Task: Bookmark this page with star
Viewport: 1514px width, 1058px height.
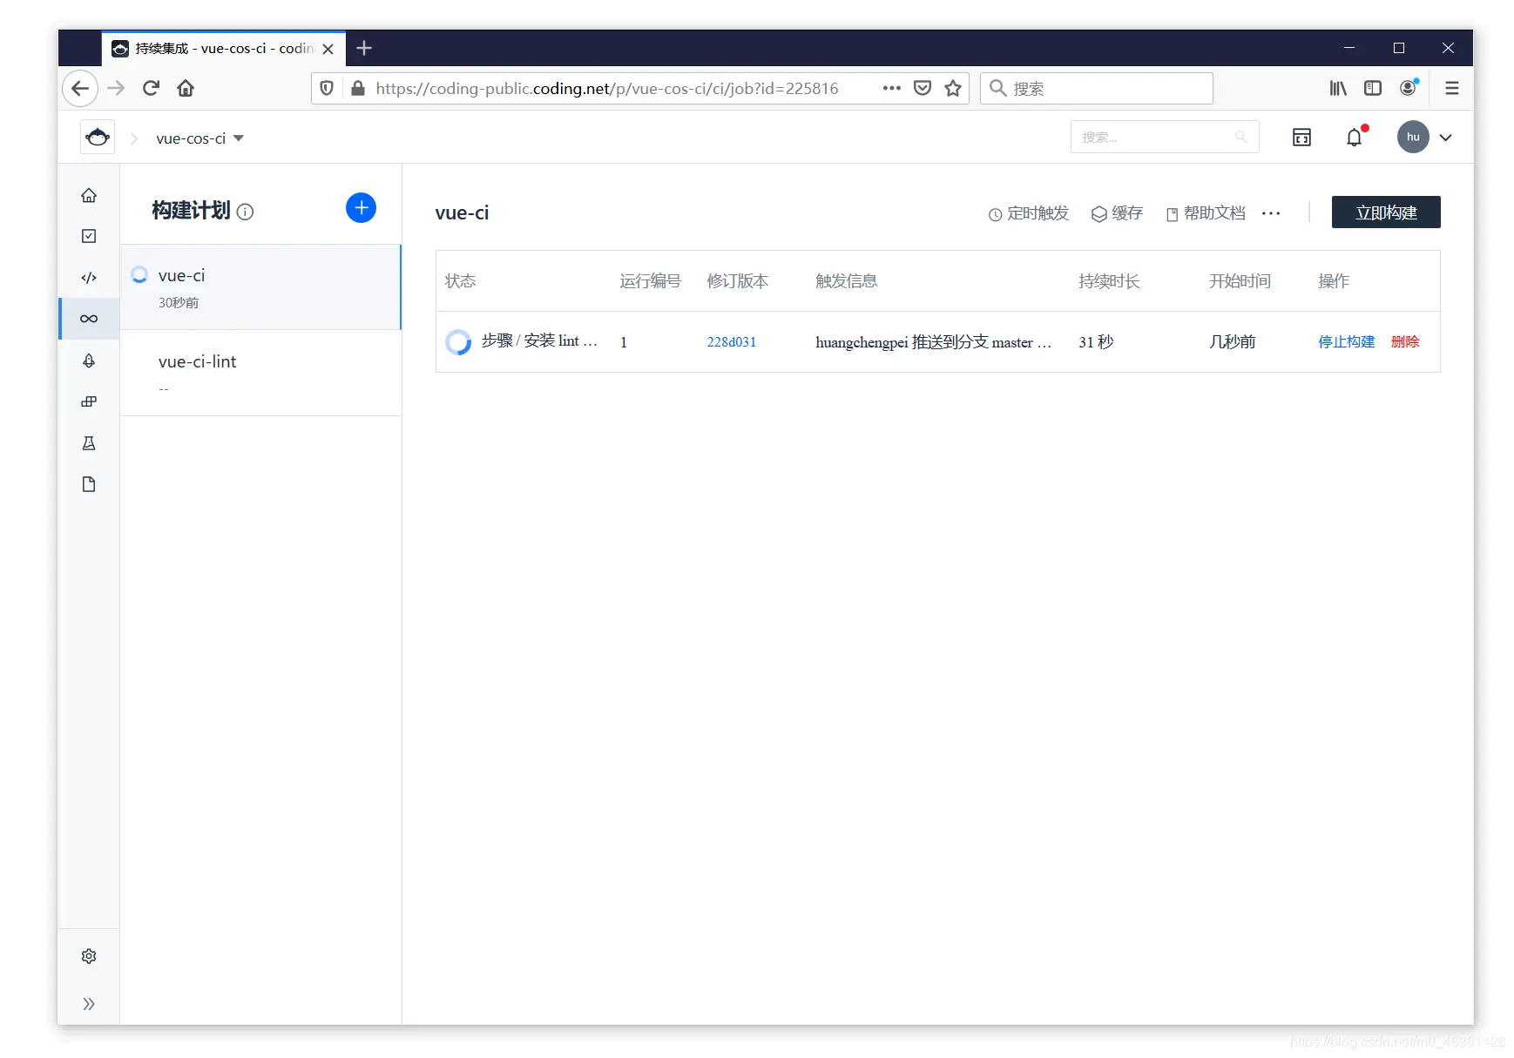Action: pyautogui.click(x=953, y=88)
